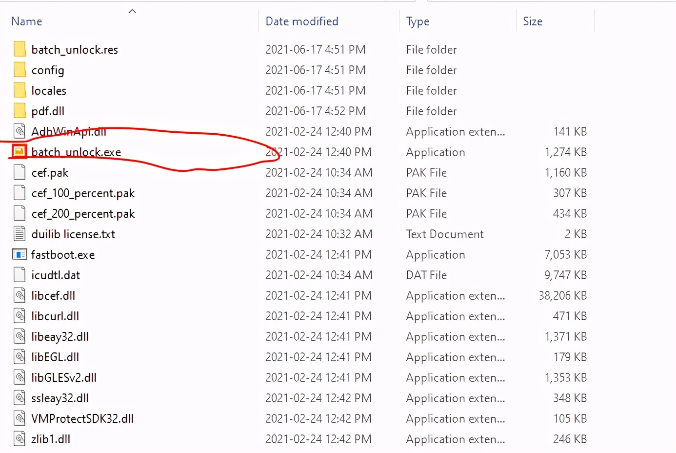Select the icudtl.dat file name

[x=56, y=275]
